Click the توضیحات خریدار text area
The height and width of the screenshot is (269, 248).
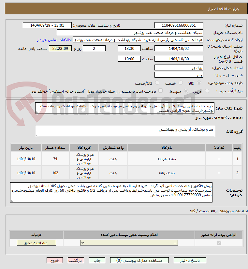[x=111, y=192]
